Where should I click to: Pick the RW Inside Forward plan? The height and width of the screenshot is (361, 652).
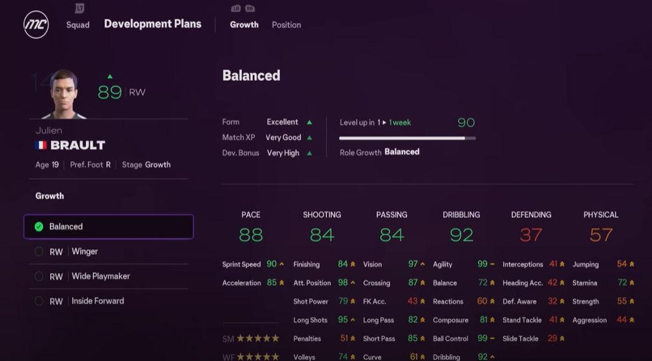tap(108, 301)
